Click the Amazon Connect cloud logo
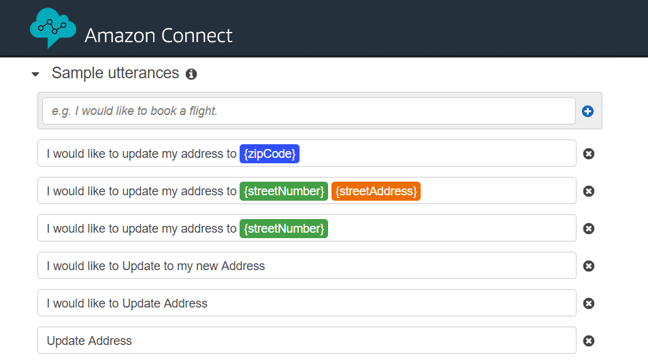648x364 pixels. 52,28
